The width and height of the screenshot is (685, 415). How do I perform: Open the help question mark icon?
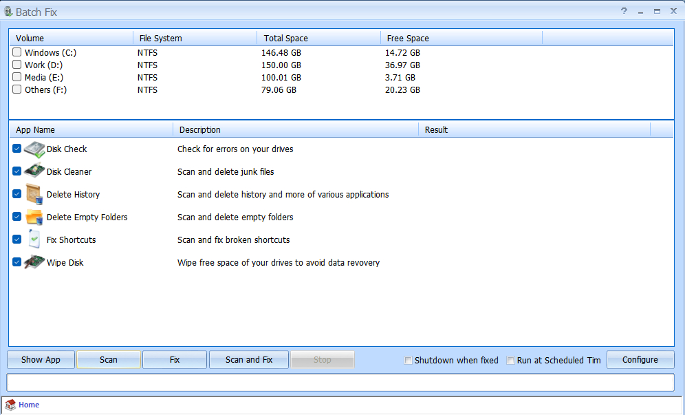(x=624, y=11)
